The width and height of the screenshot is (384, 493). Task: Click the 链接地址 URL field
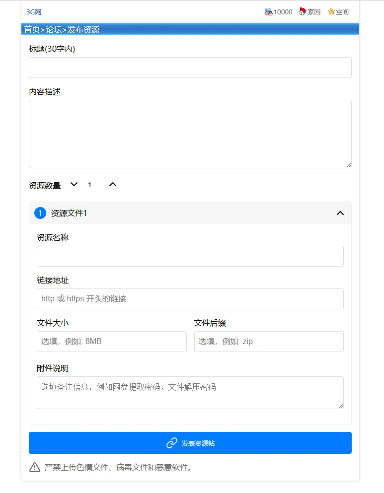click(x=190, y=299)
